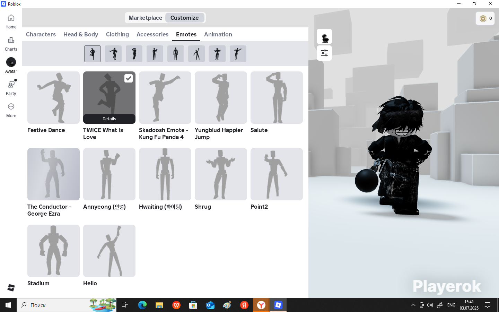Open the More menu in the sidebar

[11, 110]
